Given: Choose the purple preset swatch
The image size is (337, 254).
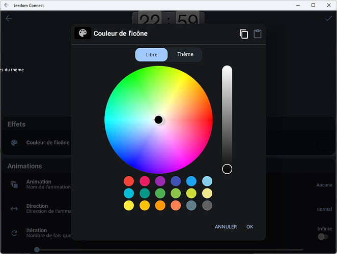Looking at the screenshot, I should tap(160, 181).
